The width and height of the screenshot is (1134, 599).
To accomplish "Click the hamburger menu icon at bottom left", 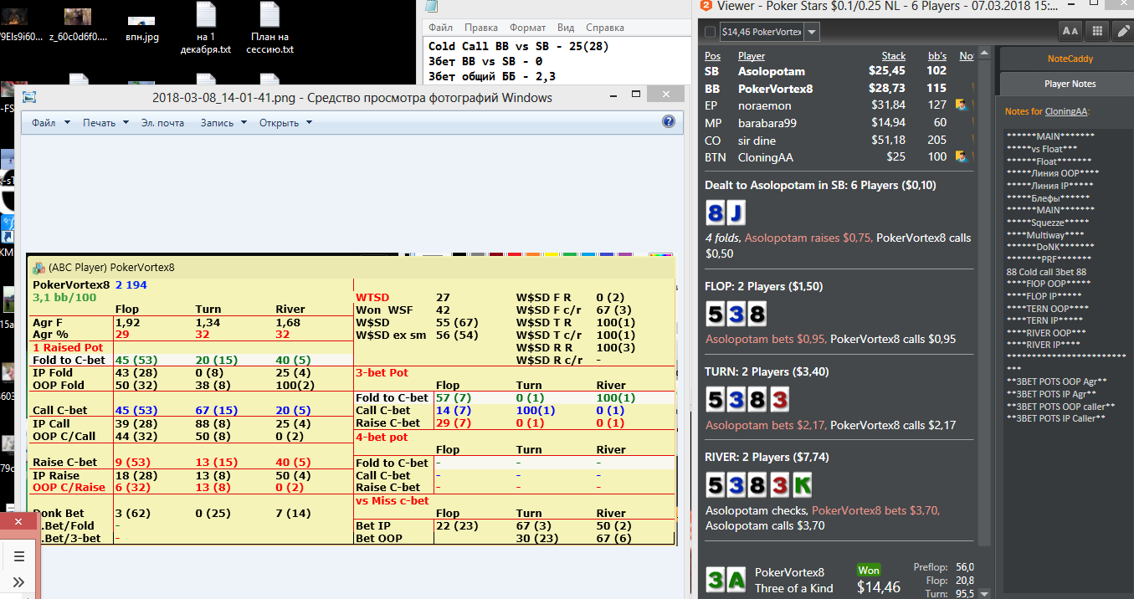I will coord(19,556).
